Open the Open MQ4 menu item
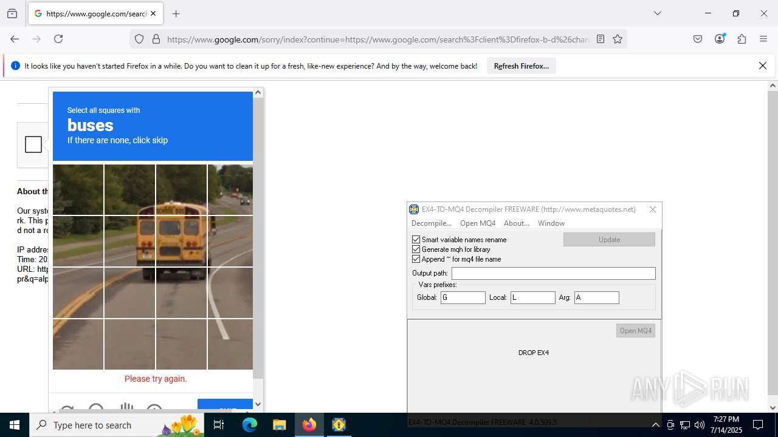Image resolution: width=778 pixels, height=437 pixels. (x=478, y=223)
